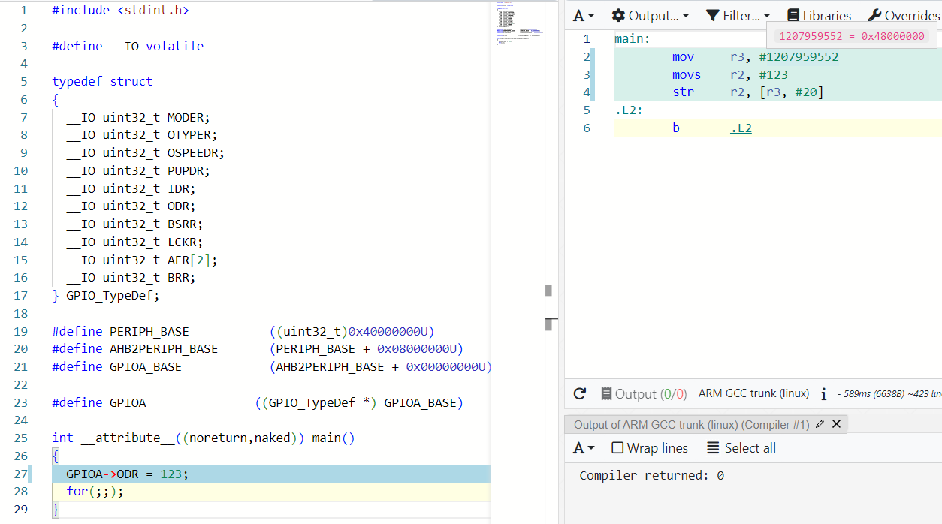Expand the Filter options dropdown
Viewport: 942px width, 524px height.
tap(738, 15)
